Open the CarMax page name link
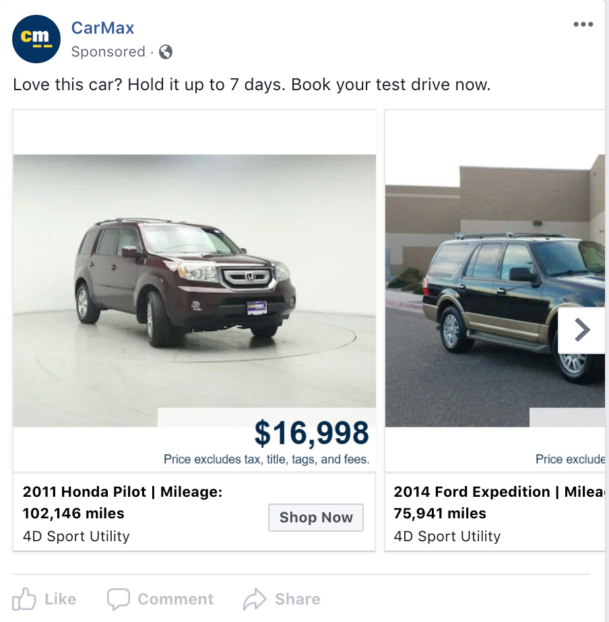This screenshot has width=609, height=622. point(102,28)
